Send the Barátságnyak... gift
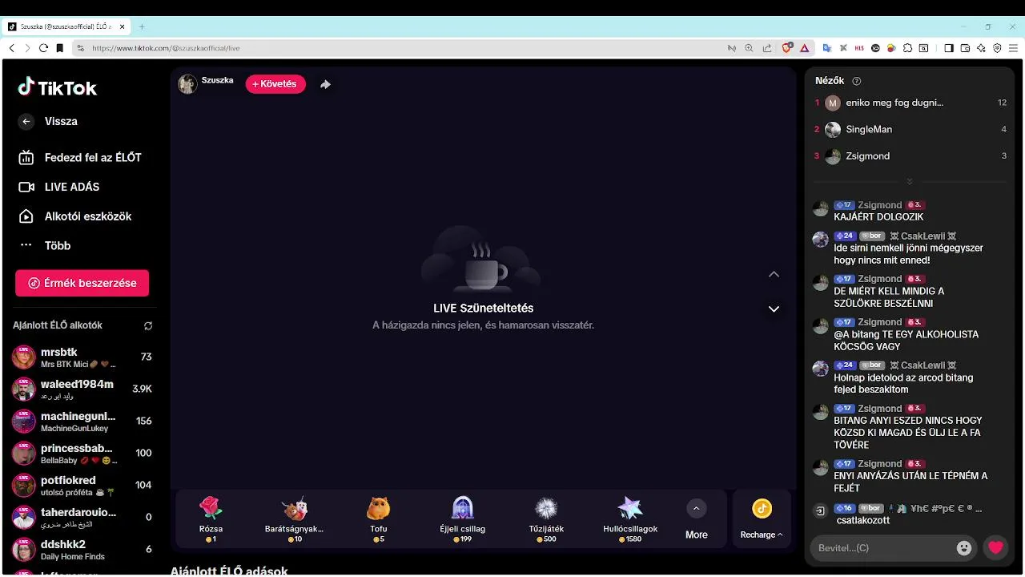This screenshot has width=1025, height=577. tap(295, 518)
